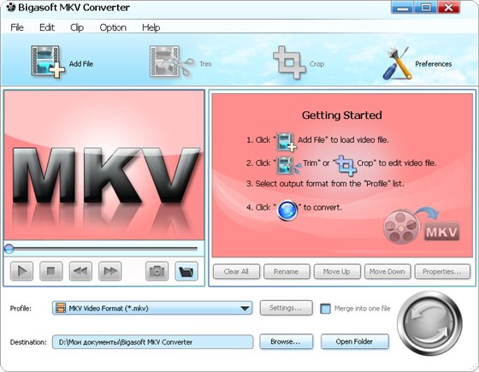This screenshot has width=479, height=372.
Task: Start conversion with the large round button
Action: 429,323
